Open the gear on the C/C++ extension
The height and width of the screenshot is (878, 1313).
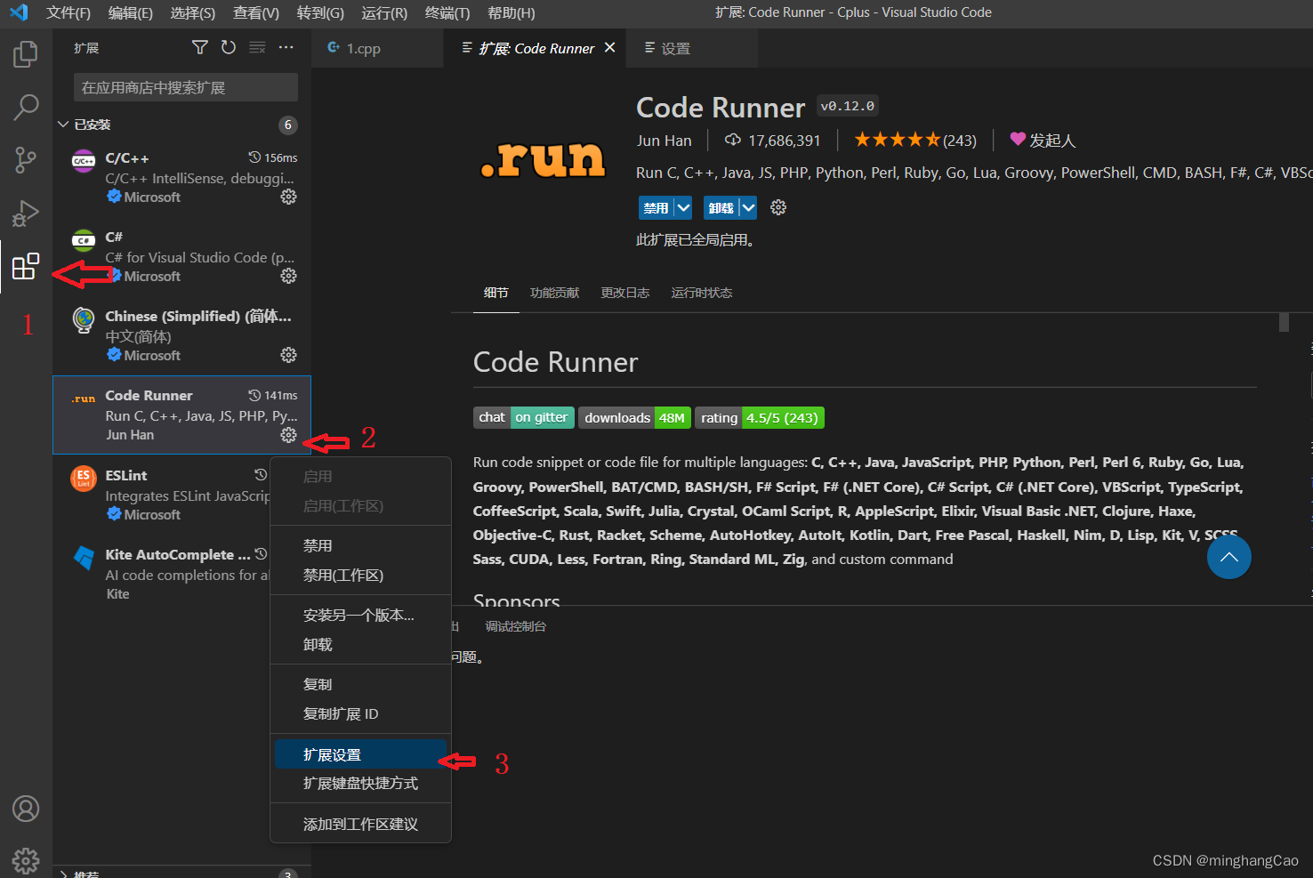(x=288, y=197)
